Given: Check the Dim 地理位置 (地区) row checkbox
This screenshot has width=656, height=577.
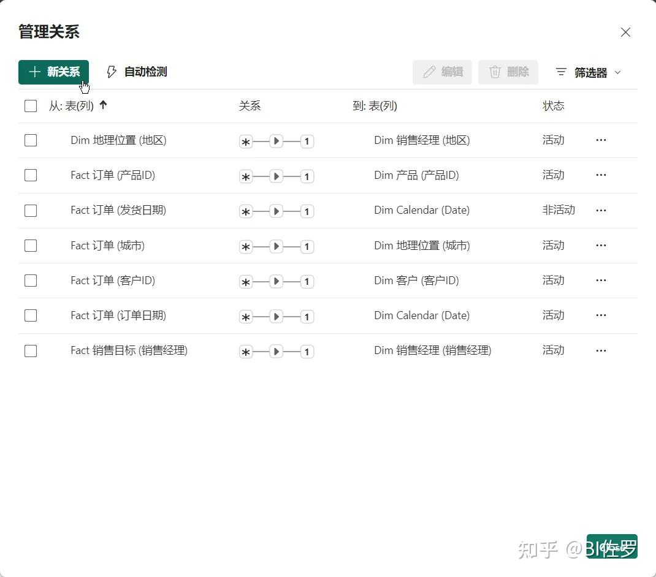Looking at the screenshot, I should pos(31,140).
